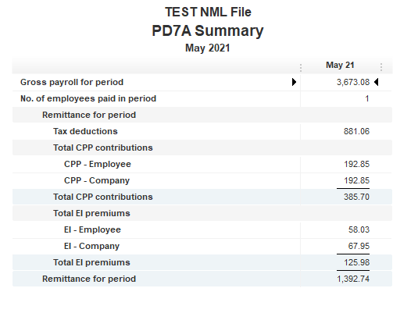
Task: Click the CPP - Employee value 192.85
Action: pos(356,164)
